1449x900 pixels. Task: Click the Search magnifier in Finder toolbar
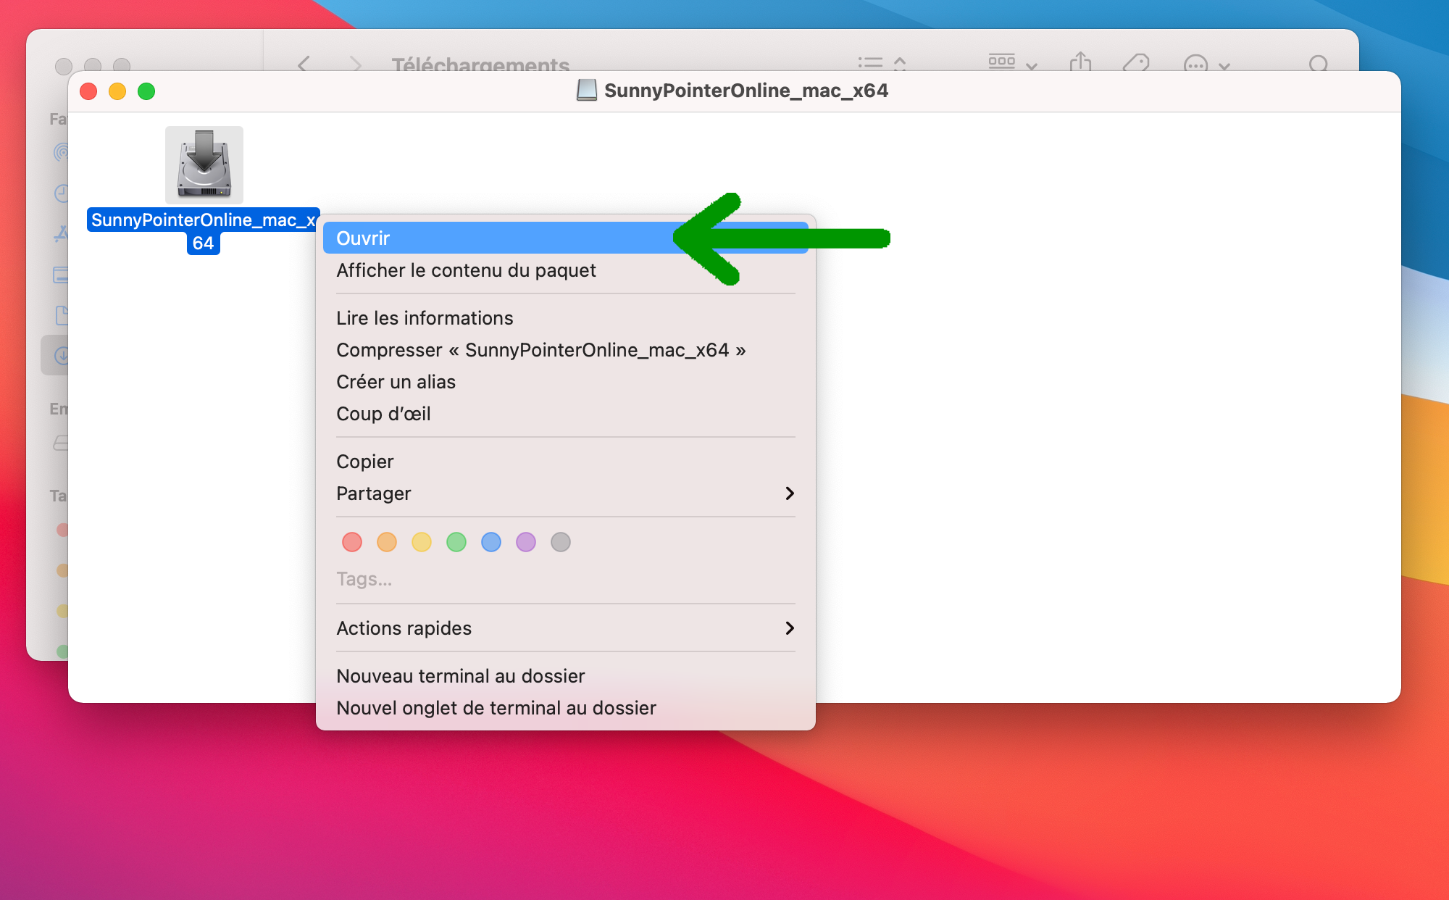click(1319, 64)
